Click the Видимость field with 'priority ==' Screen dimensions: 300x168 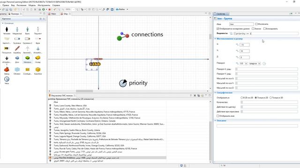pos(267,34)
